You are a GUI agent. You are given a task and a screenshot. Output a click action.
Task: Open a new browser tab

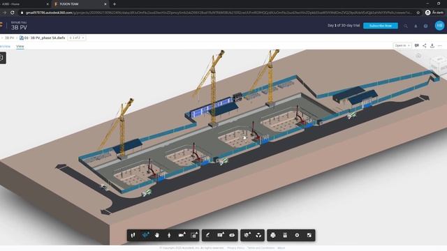(x=115, y=4)
